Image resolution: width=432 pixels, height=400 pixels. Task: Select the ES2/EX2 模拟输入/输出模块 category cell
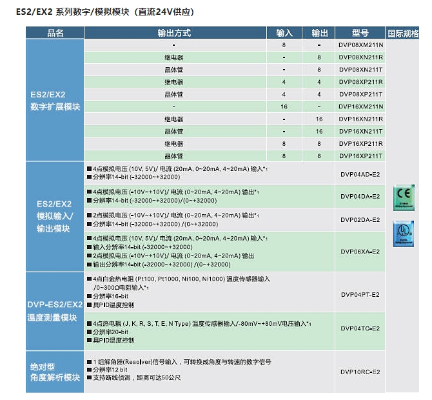pos(55,216)
